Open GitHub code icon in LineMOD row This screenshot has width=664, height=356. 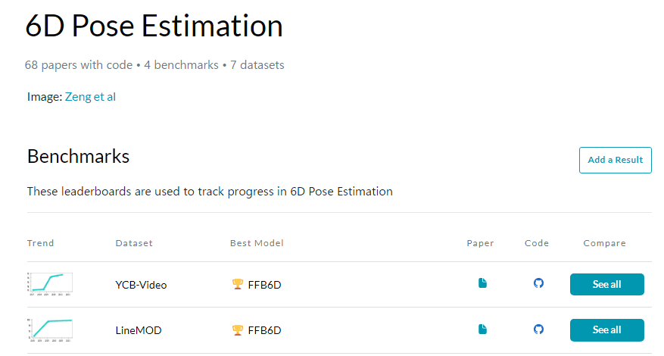point(538,329)
